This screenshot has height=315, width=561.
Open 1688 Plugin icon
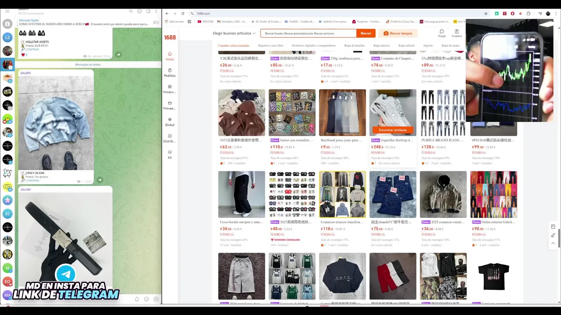pyautogui.click(x=442, y=33)
